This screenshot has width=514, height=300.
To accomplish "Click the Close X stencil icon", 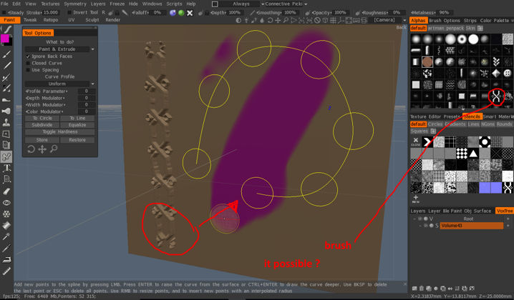I will [415, 141].
